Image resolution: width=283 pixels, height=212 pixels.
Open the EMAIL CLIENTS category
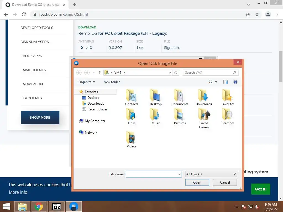point(33,70)
